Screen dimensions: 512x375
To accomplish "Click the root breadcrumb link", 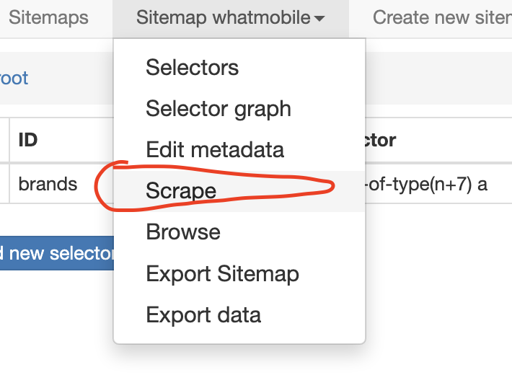I will (14, 79).
